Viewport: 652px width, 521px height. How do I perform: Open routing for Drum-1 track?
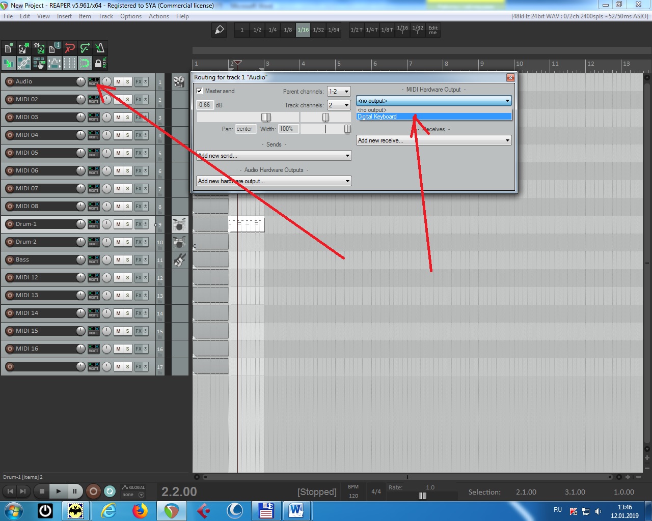coord(94,224)
